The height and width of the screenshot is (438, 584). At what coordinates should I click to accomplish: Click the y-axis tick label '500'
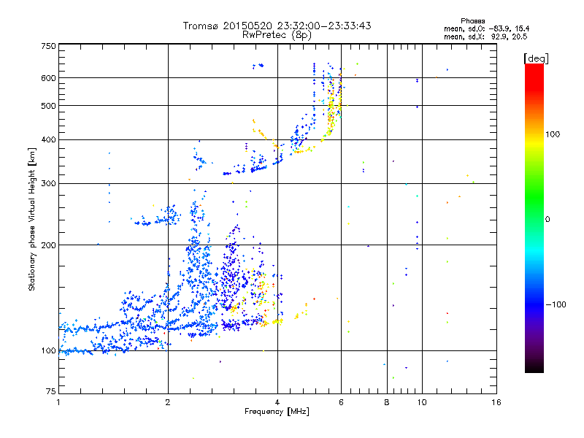[48, 106]
